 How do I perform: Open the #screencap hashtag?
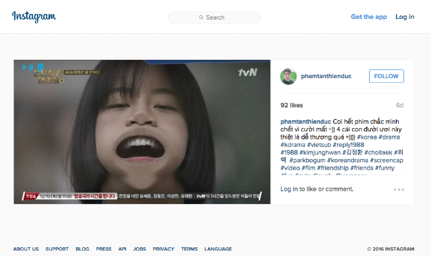pos(387,160)
